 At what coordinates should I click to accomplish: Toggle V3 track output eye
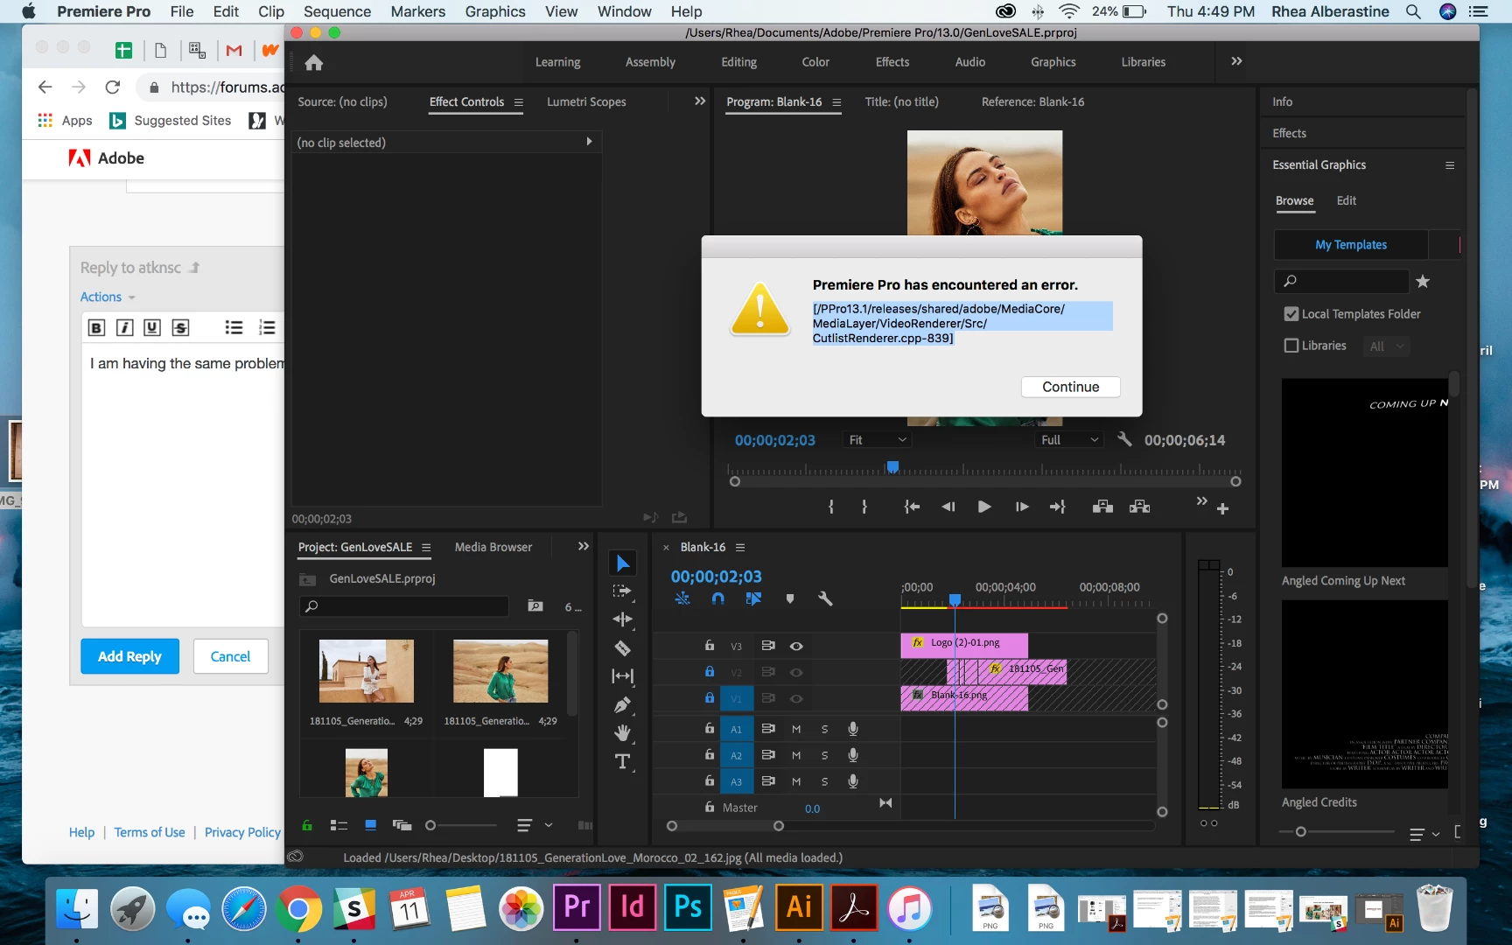coord(796,646)
